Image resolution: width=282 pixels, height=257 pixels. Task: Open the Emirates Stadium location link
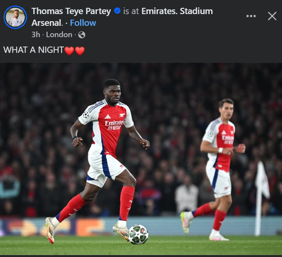177,11
